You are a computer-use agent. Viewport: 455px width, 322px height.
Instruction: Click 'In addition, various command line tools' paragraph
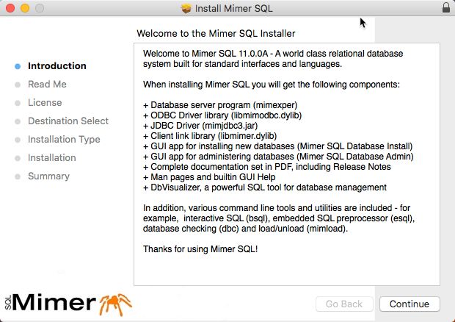click(279, 218)
